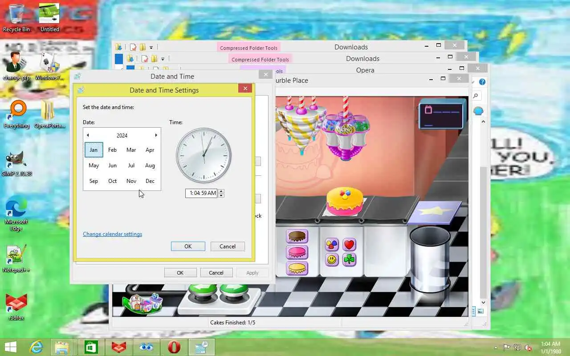Open Change calendar settings link
Screen dimensions: 570x356
pos(112,234)
